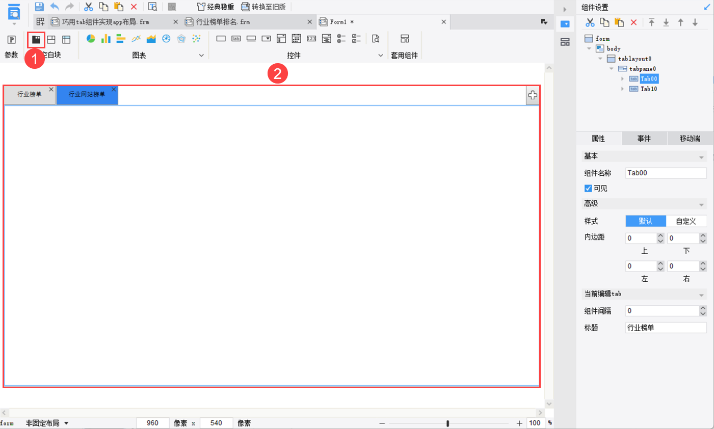The image size is (714, 429).
Task: Move component down one level in 组件设置
Action: coord(695,22)
